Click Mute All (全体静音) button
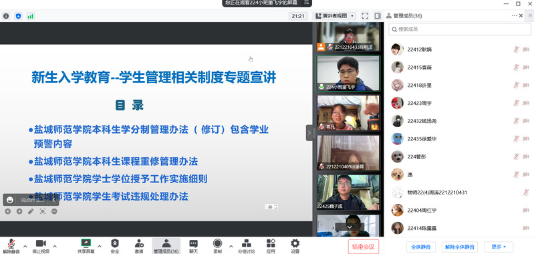Viewport: 534px width, 254px height. pos(421,247)
